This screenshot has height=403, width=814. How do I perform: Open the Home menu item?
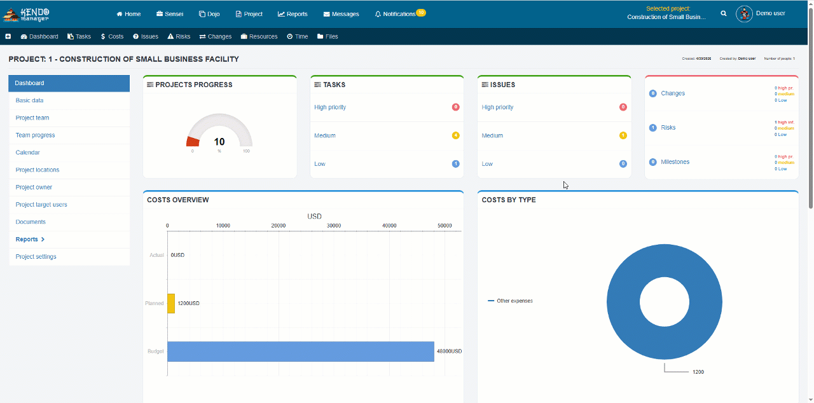pyautogui.click(x=128, y=14)
